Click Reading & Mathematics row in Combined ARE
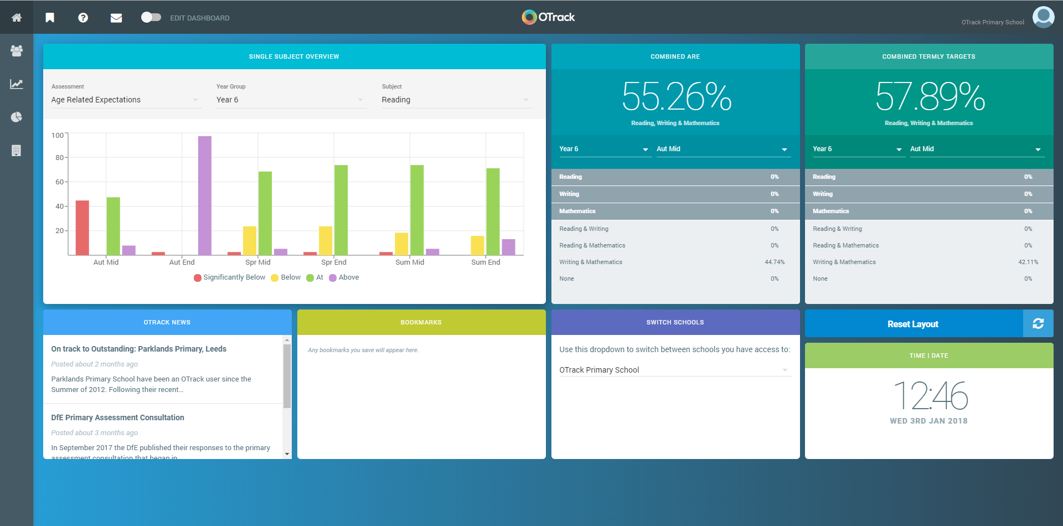 point(675,245)
